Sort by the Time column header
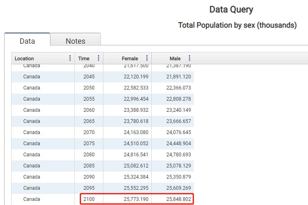The height and width of the screenshot is (205, 308). pyautogui.click(x=84, y=59)
